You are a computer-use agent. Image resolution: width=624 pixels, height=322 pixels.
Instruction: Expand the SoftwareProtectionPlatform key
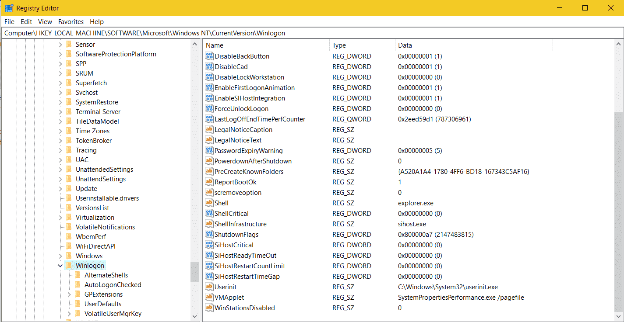(60, 54)
